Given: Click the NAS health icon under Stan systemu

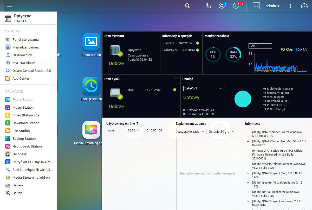Looking at the screenshot, I should [116, 51].
